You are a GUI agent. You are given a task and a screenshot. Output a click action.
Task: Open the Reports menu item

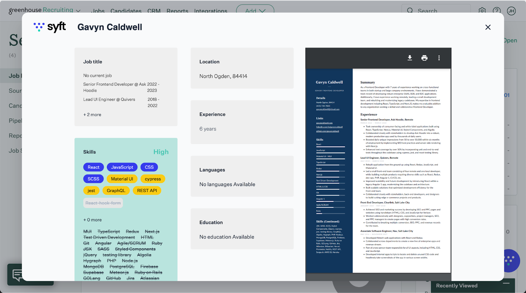click(177, 11)
